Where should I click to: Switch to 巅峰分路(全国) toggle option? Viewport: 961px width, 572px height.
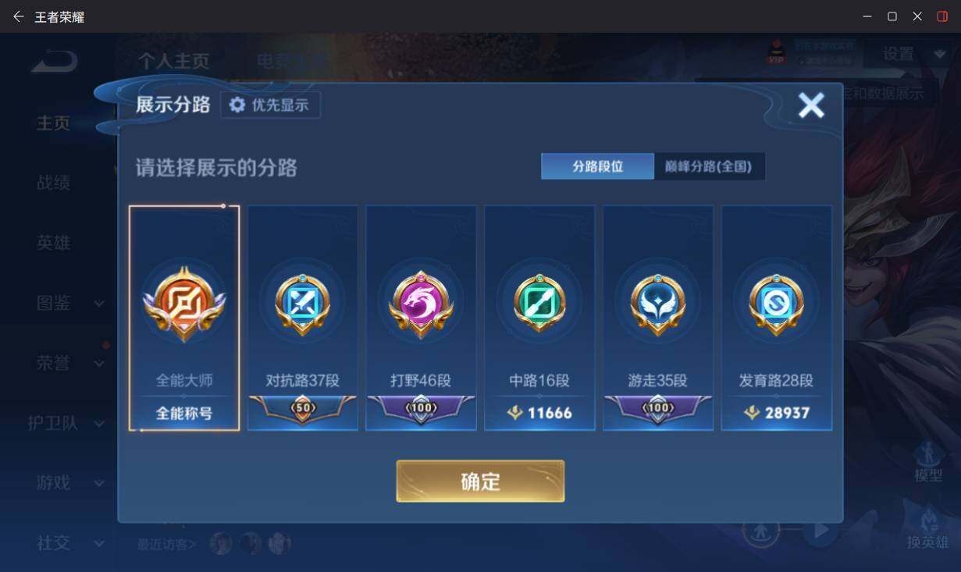[x=709, y=166]
